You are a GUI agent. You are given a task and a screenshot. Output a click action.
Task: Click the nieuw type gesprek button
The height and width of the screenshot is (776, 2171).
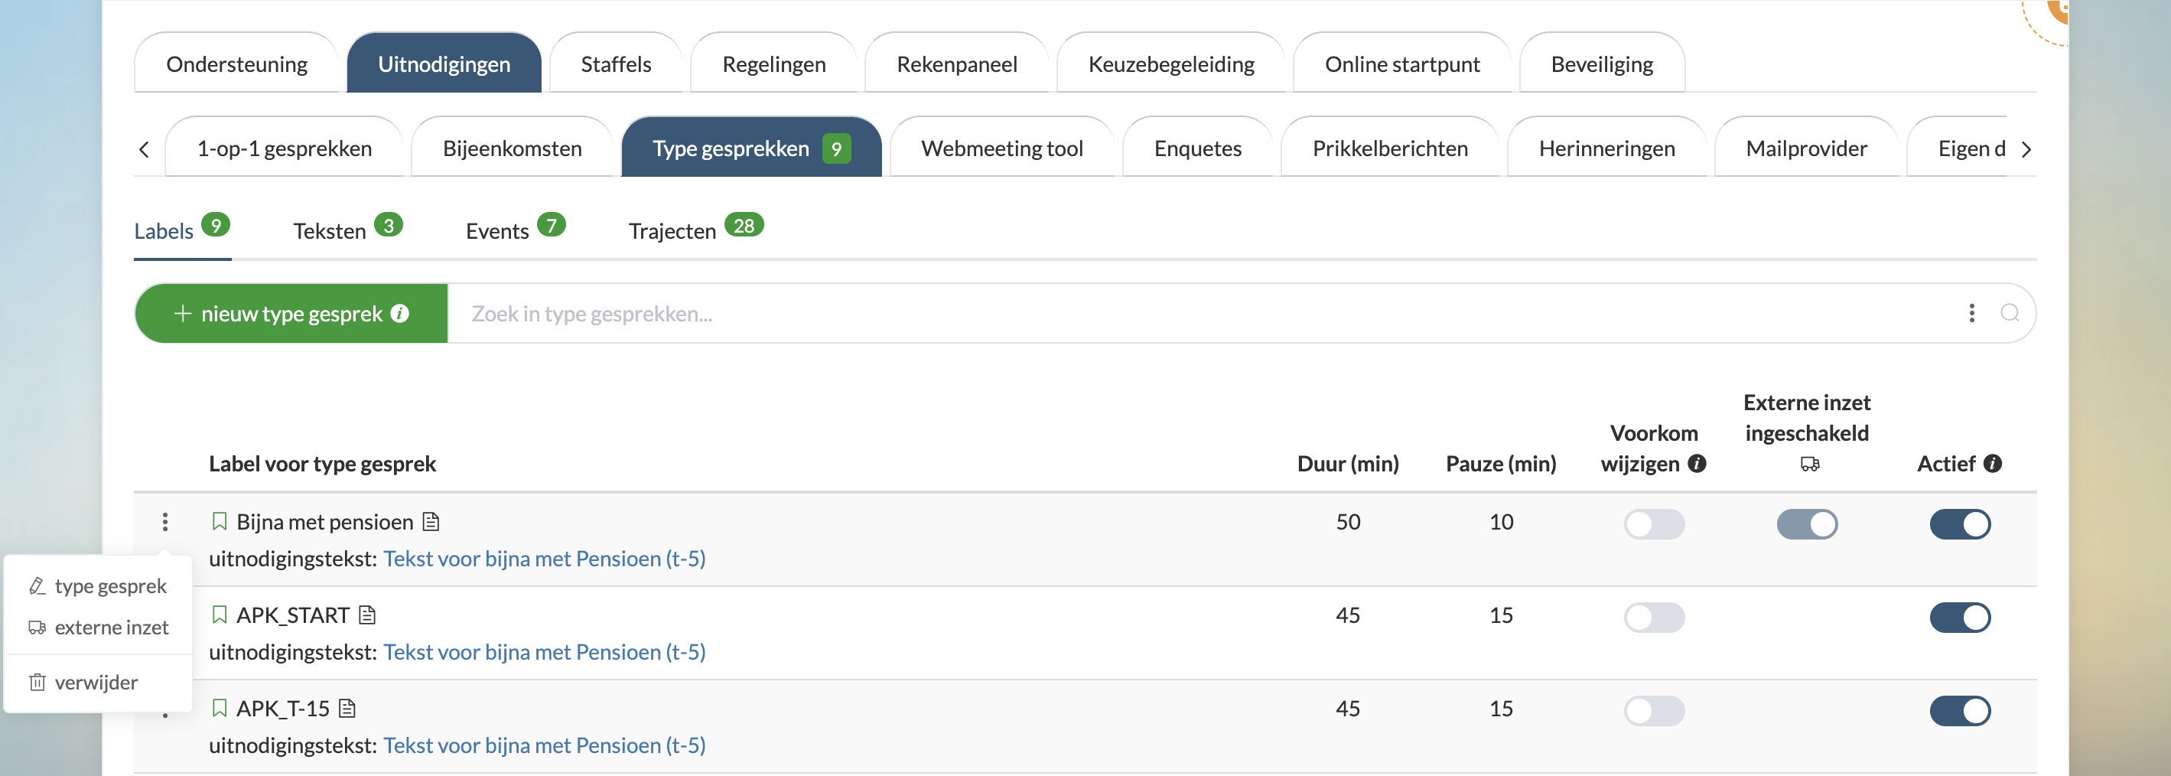pos(291,314)
